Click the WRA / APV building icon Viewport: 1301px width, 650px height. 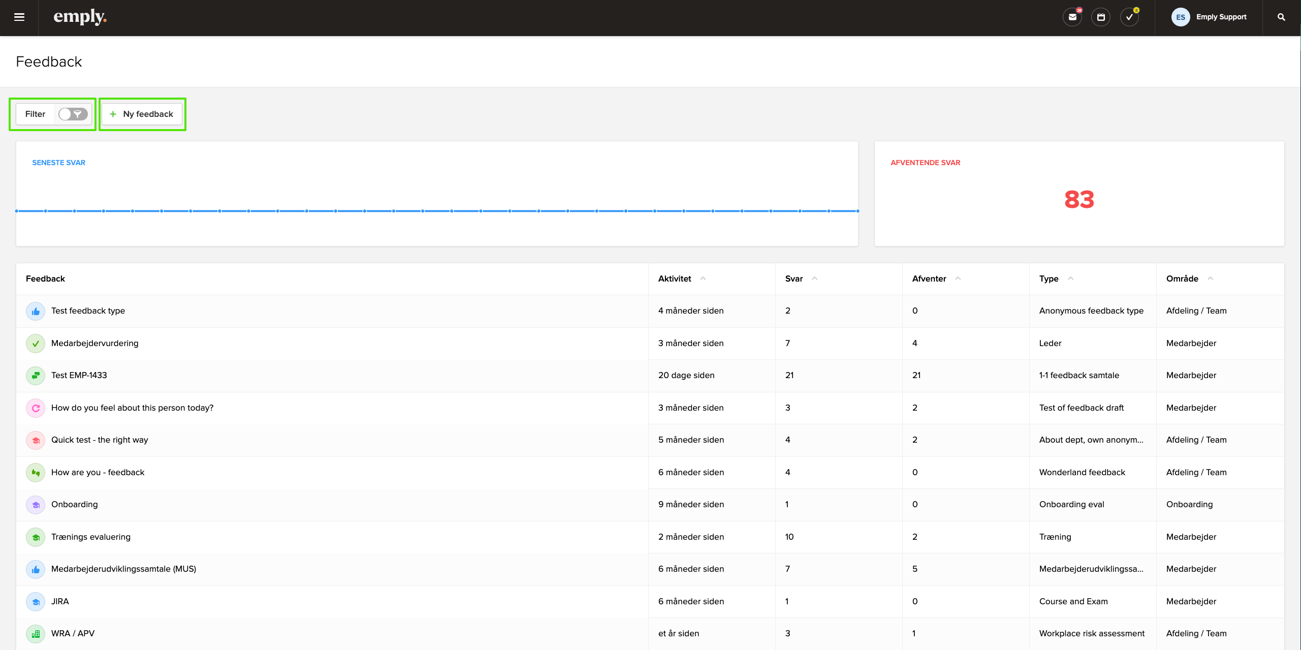(36, 634)
